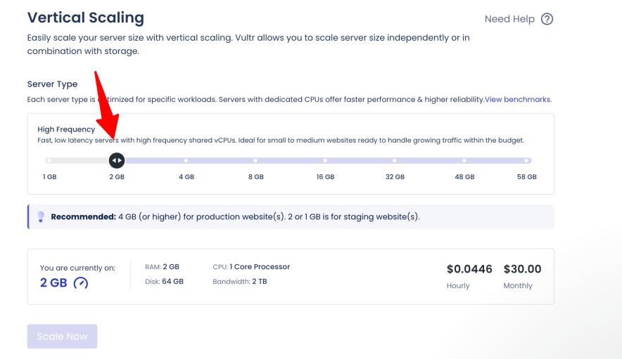The width and height of the screenshot is (622, 359).
Task: Select the 16 GB slider stop
Action: (325, 160)
